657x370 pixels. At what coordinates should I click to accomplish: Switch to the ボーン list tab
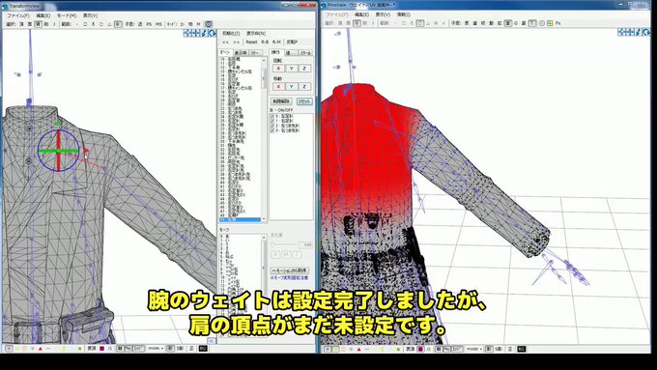click(225, 52)
